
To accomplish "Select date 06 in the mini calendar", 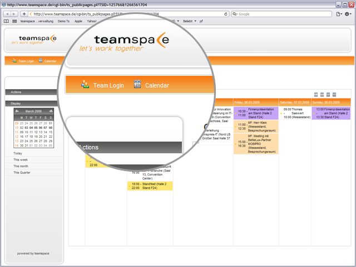I will coord(41,128).
